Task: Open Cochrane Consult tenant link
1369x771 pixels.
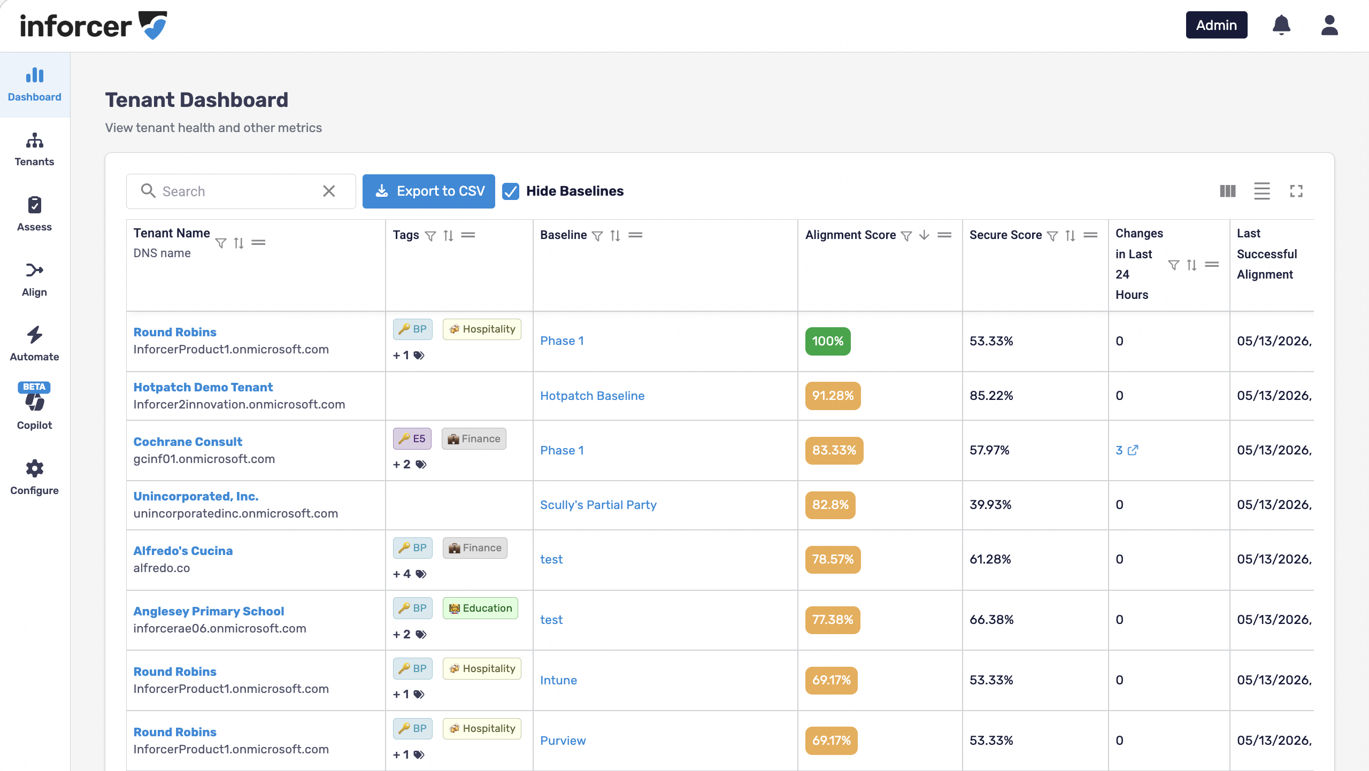Action: 188,442
